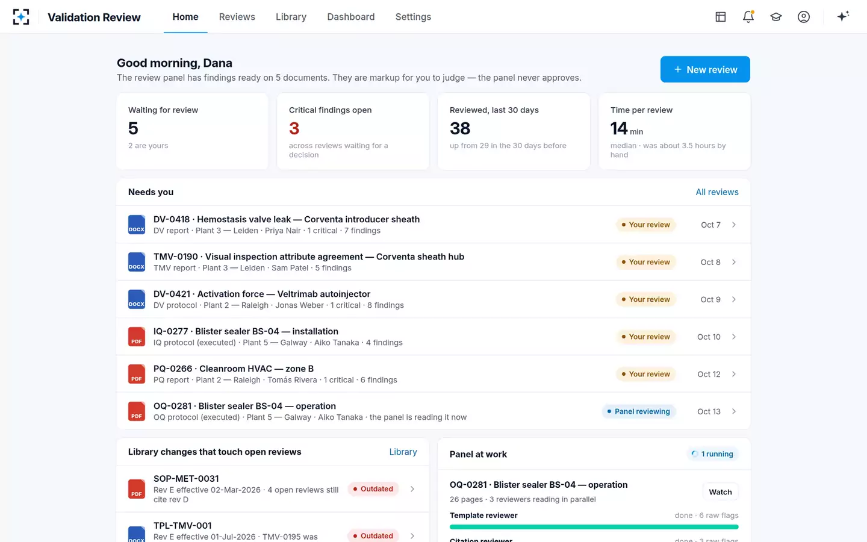
Task: Click the Validation Review logo icon
Action: (x=21, y=17)
